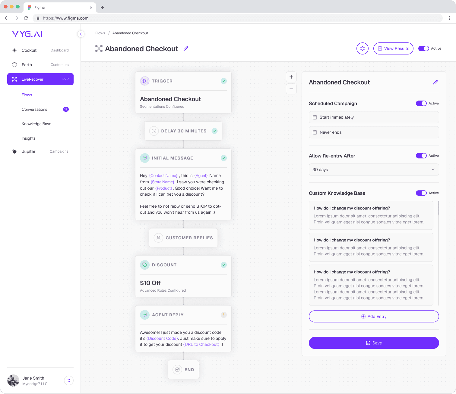456x394 pixels.
Task: Edit the flow name using the pencil icon
Action: tap(186, 48)
